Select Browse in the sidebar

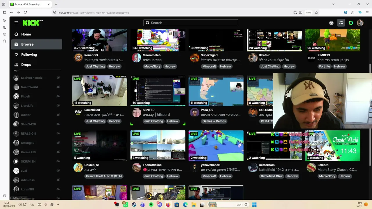point(37,44)
